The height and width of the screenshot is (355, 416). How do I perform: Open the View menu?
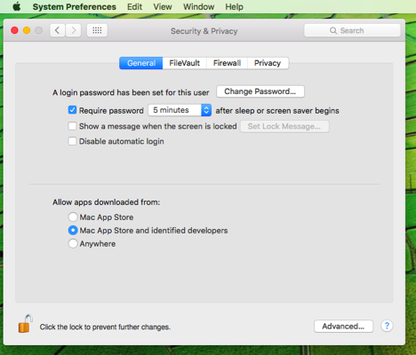tap(163, 6)
